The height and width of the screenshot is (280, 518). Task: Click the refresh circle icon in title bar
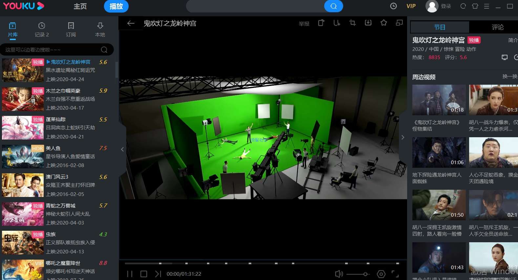(463, 6)
